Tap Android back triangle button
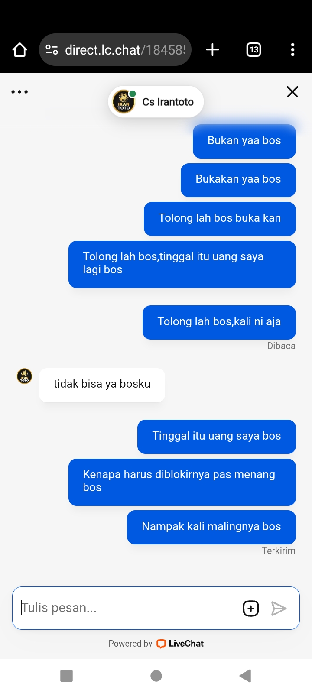This screenshot has width=312, height=693. point(245,676)
